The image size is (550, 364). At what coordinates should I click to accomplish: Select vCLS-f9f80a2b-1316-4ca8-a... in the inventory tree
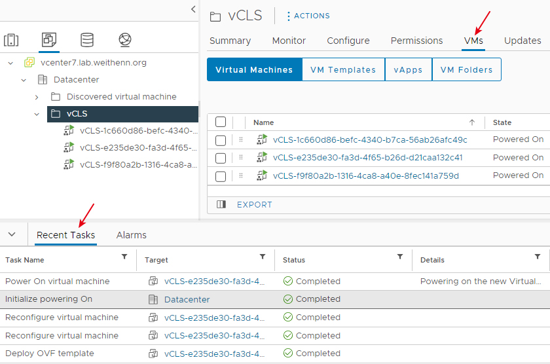tap(138, 165)
